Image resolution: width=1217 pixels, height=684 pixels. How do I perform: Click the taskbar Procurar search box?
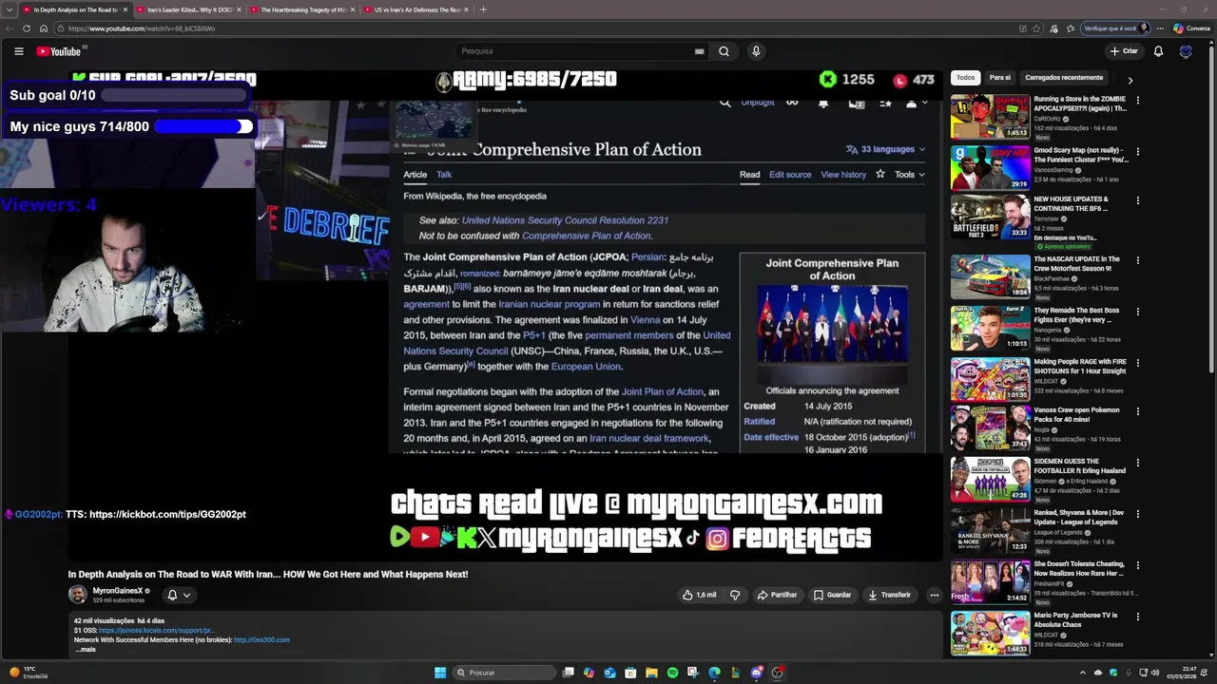(503, 673)
